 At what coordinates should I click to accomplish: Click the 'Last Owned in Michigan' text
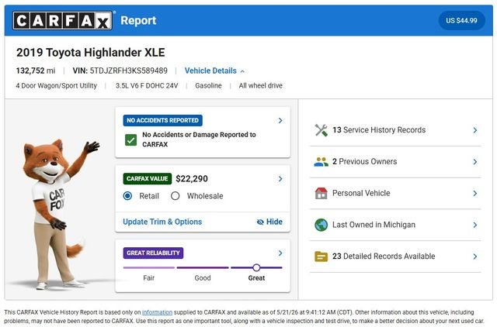(374, 225)
